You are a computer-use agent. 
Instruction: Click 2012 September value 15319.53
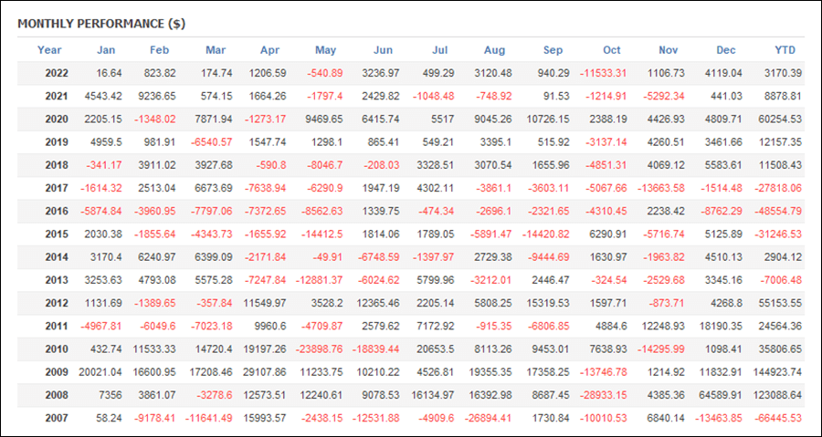(x=548, y=303)
